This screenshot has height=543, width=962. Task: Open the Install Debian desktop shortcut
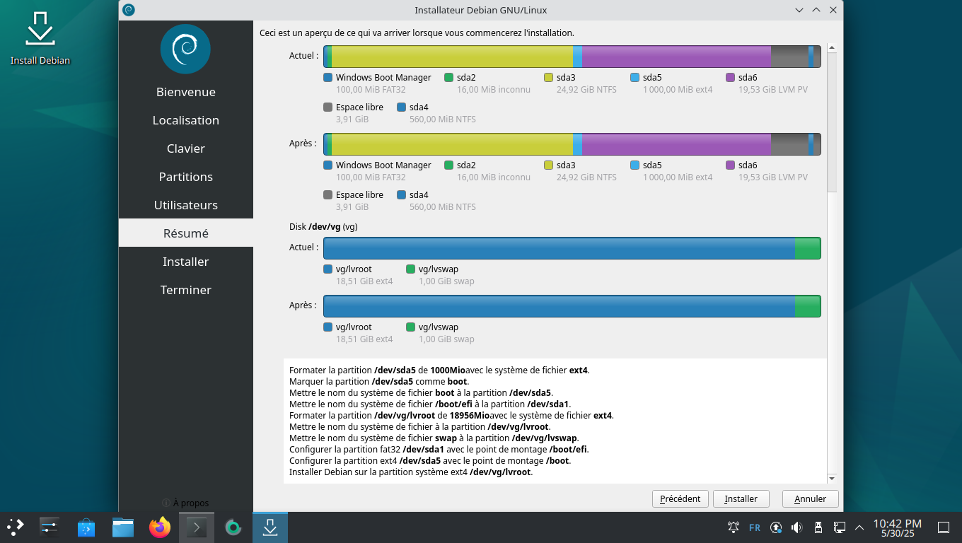pos(40,37)
